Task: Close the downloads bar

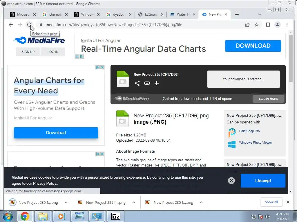Action: [x=288, y=202]
